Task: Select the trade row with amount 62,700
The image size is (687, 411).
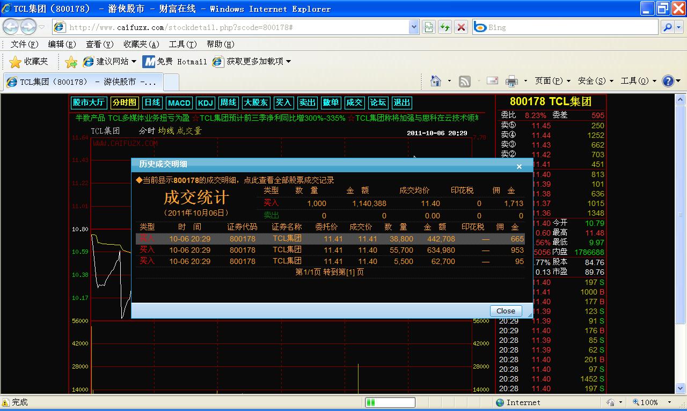Action: [330, 261]
